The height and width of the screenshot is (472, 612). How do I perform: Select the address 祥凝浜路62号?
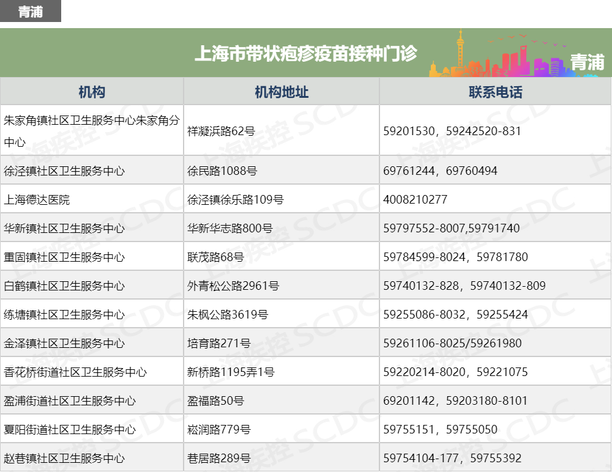(x=221, y=131)
